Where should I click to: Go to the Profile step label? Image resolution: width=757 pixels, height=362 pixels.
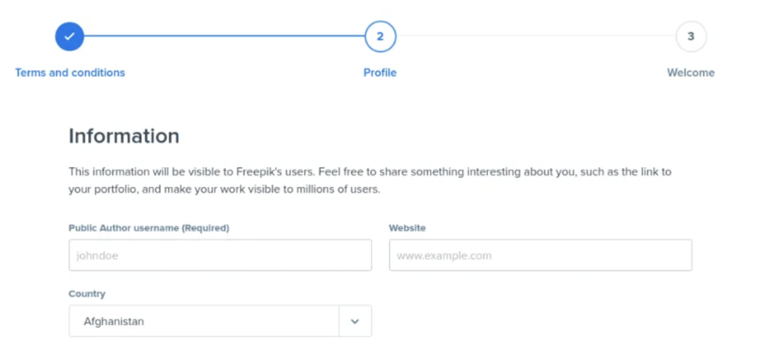(x=380, y=73)
